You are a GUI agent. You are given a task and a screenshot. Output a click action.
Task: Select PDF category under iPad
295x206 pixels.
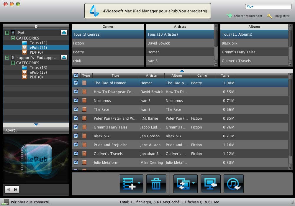[x=36, y=52]
